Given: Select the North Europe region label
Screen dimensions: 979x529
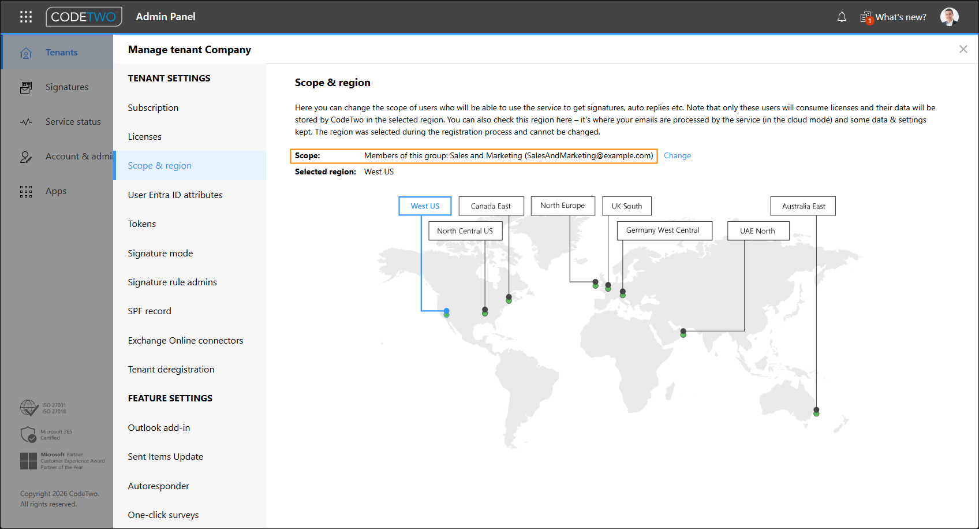Looking at the screenshot, I should [563, 206].
